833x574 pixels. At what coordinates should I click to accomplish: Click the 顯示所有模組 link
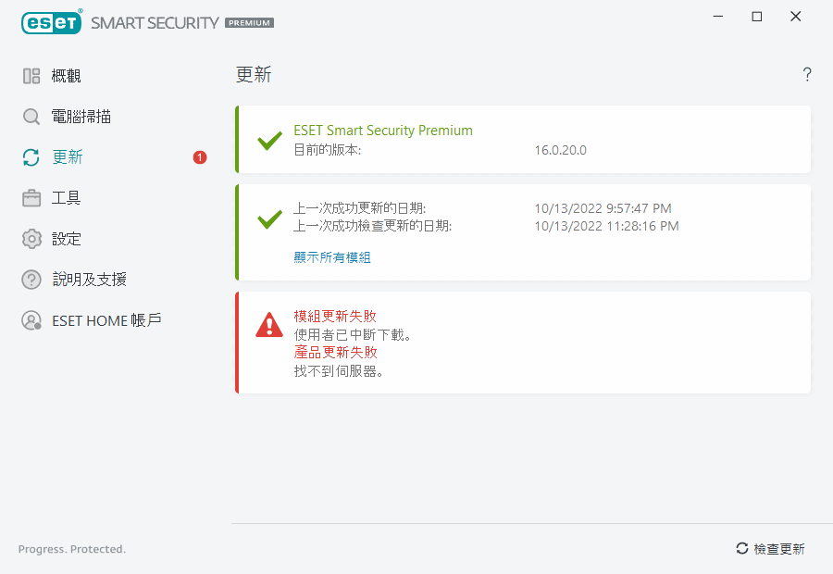332,257
